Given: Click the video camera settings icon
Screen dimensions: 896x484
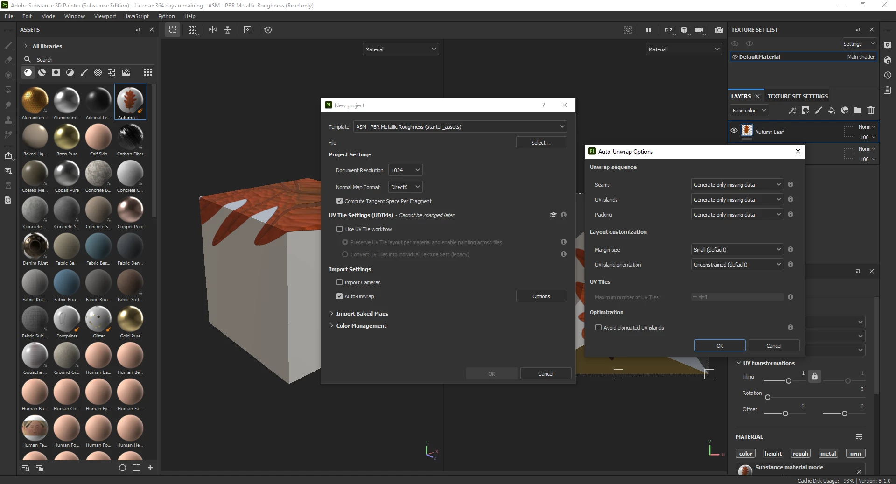Looking at the screenshot, I should (699, 30).
